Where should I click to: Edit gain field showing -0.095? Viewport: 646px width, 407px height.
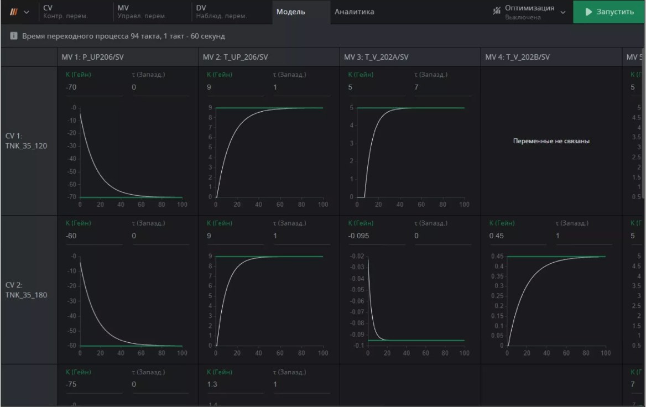(x=377, y=236)
